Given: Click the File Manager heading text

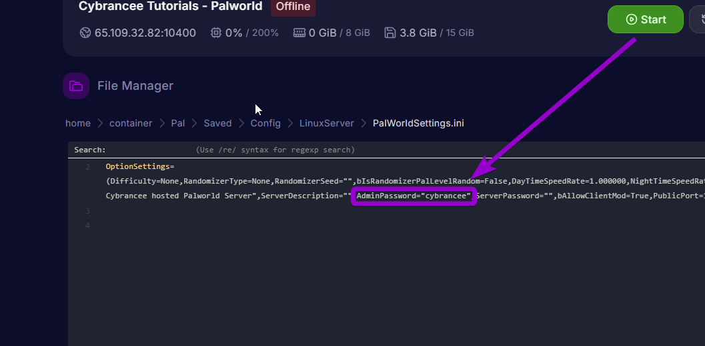Looking at the screenshot, I should point(135,86).
